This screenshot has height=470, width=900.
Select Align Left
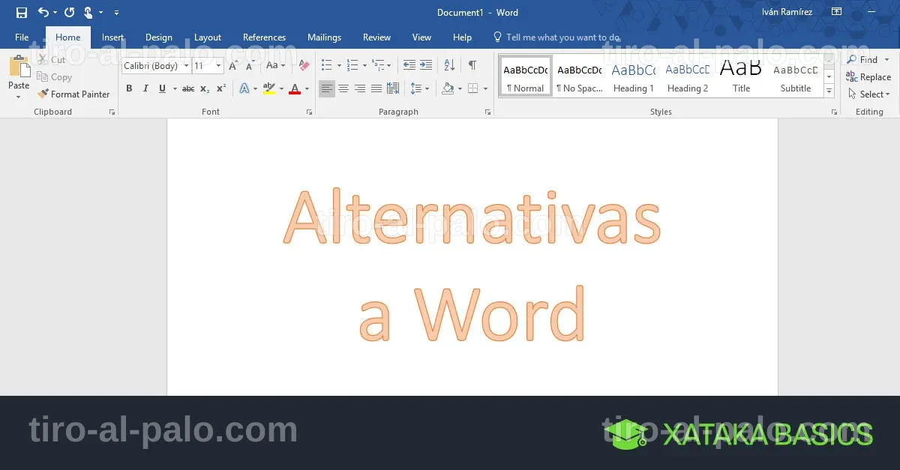[327, 88]
